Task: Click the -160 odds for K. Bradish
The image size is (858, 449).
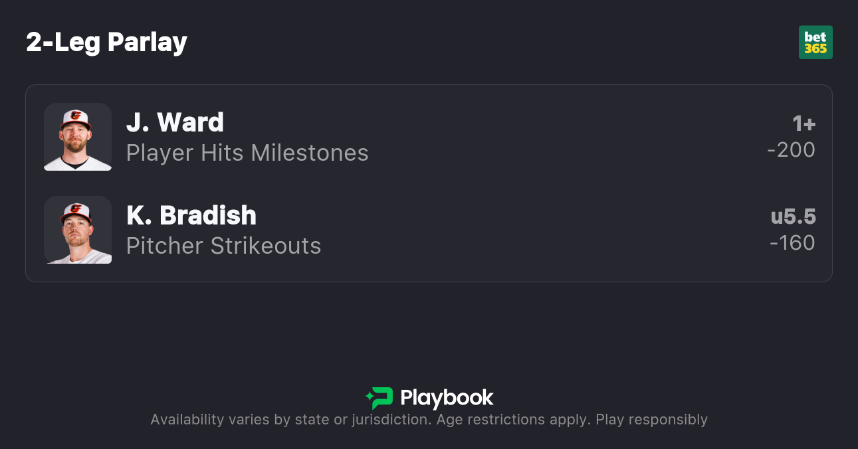Action: pos(792,243)
